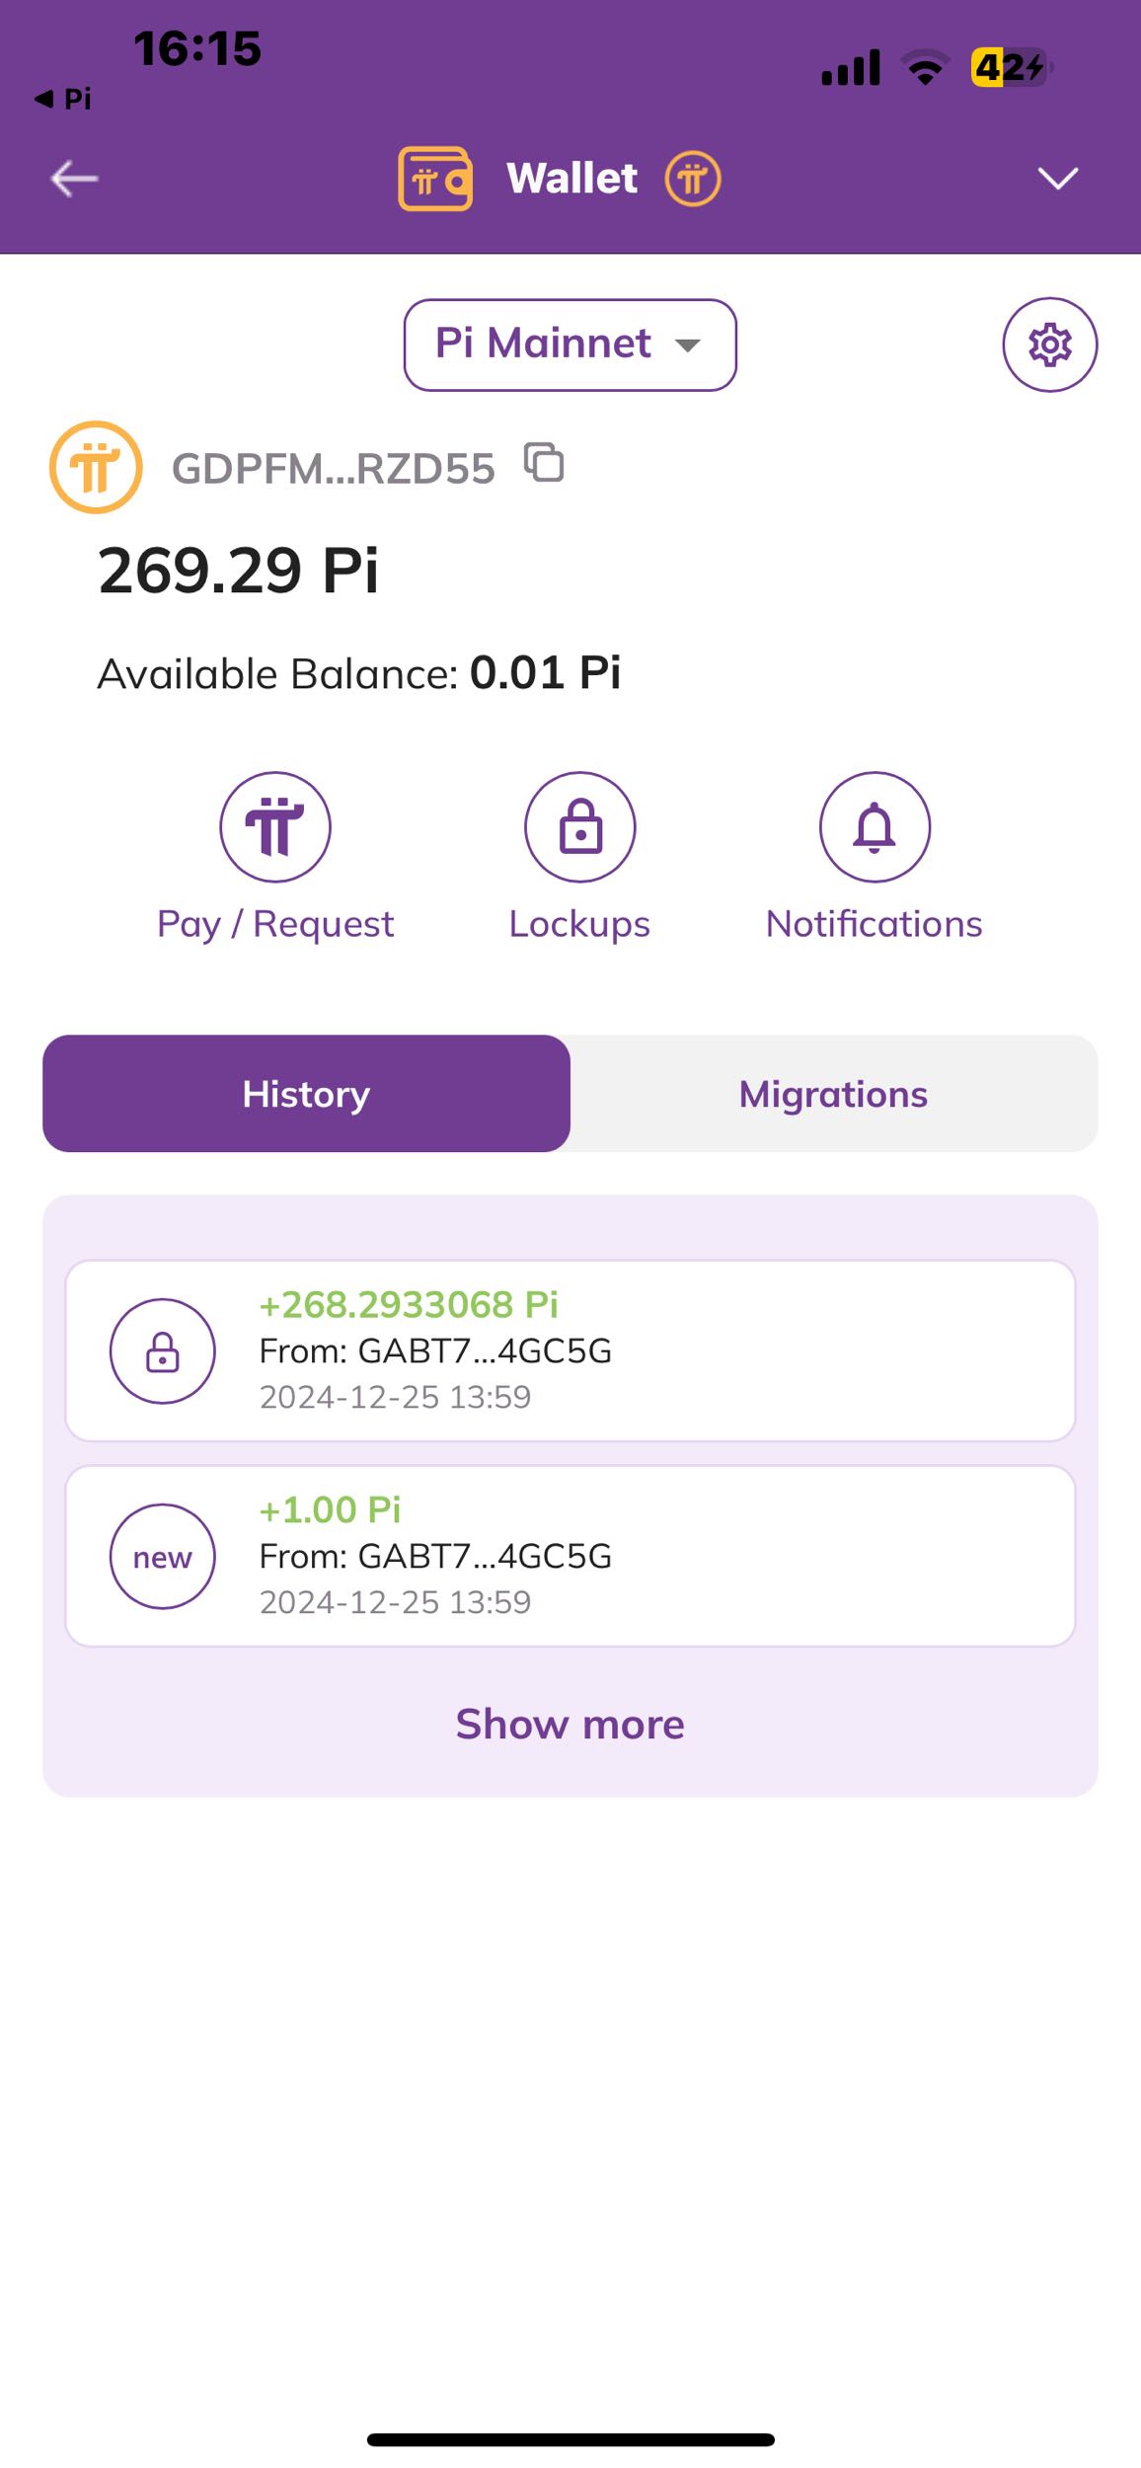Tap the wallet address text
Screen dimensions: 1141x2468
pos(333,469)
